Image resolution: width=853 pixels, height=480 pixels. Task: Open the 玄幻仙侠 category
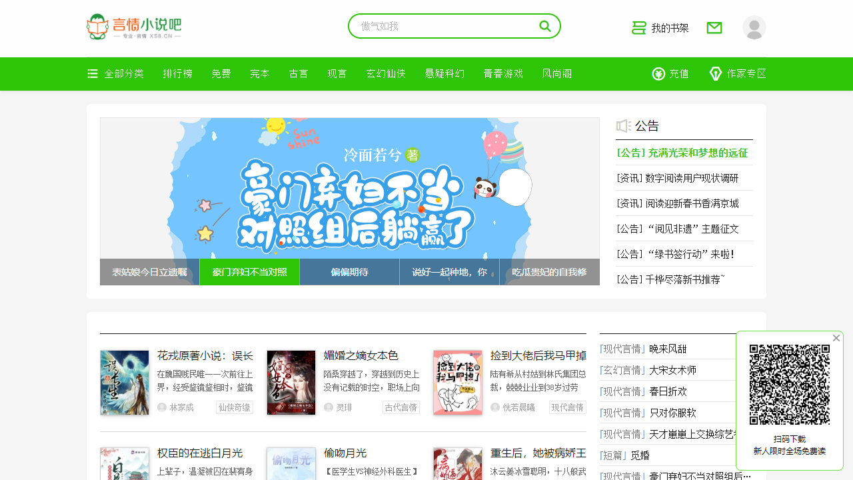click(386, 74)
